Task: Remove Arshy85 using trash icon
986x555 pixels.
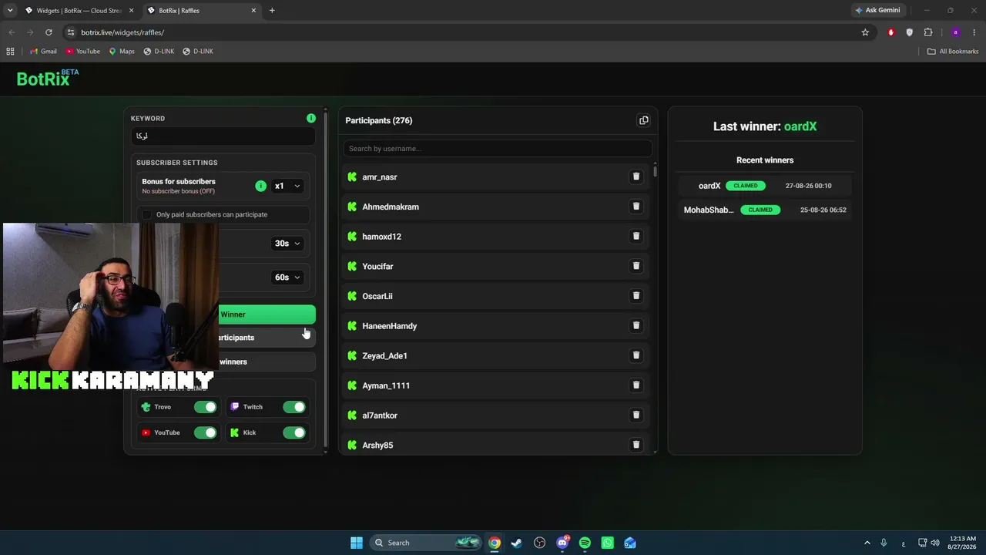Action: pos(636,445)
